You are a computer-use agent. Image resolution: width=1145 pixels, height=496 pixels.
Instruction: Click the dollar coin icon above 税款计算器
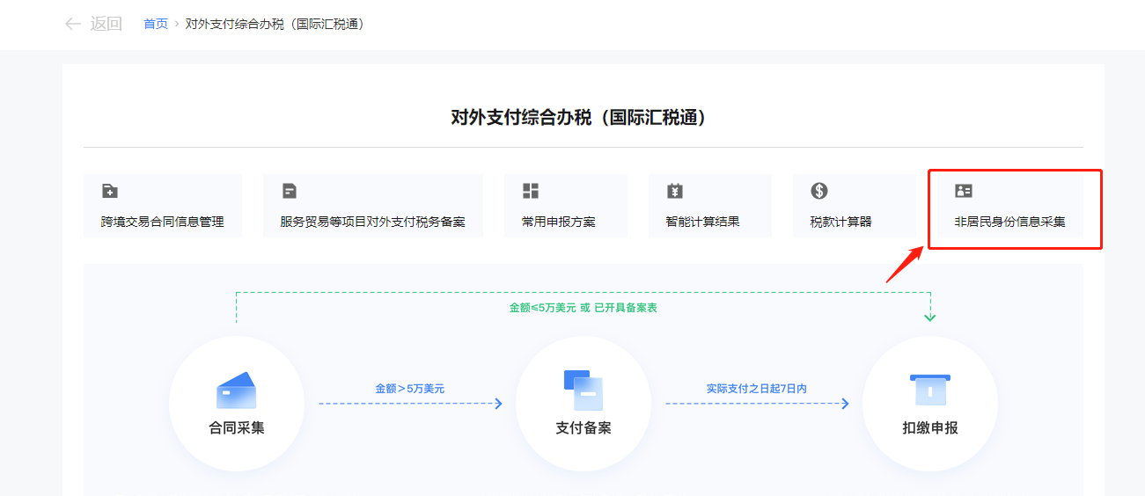pyautogui.click(x=819, y=191)
